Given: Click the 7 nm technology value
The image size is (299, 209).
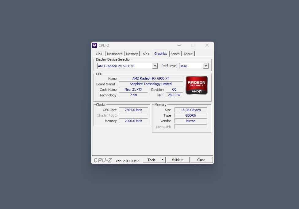Looking at the screenshot, I should [133, 95].
